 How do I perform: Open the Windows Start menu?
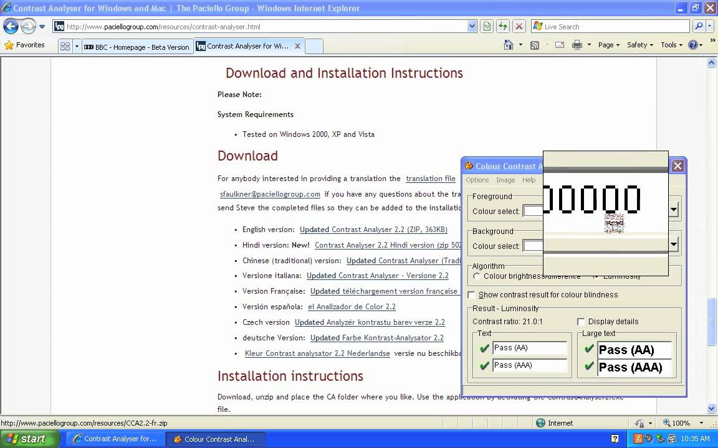29,439
